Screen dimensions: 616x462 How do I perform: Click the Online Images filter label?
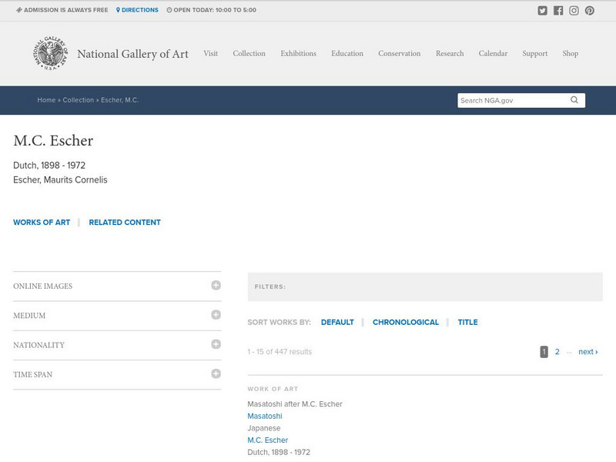(x=43, y=286)
